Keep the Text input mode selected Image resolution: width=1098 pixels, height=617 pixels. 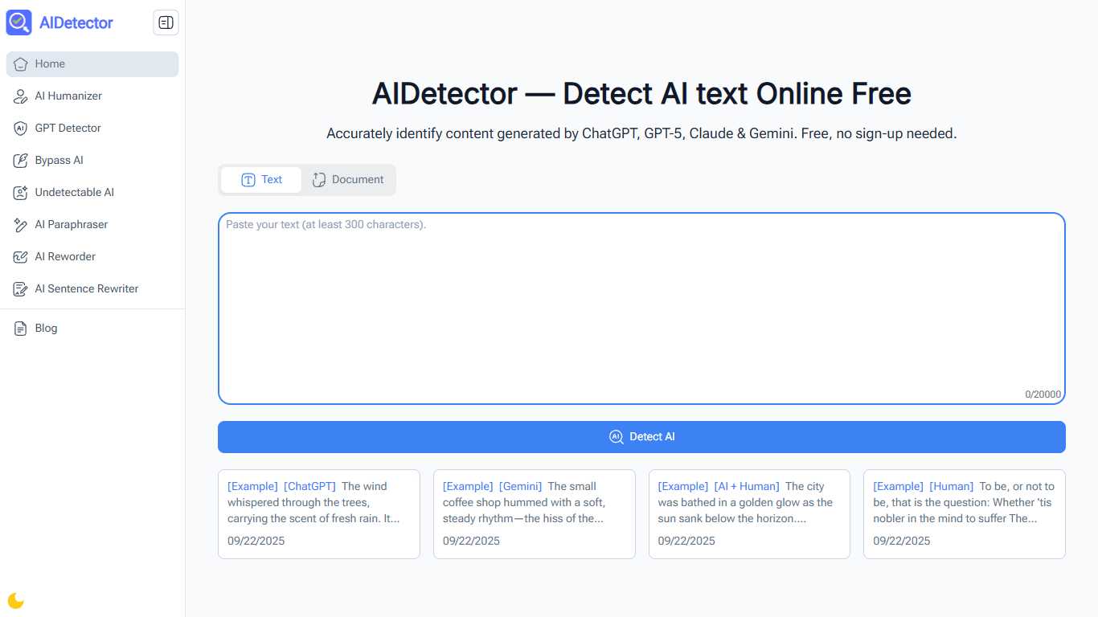click(x=260, y=179)
